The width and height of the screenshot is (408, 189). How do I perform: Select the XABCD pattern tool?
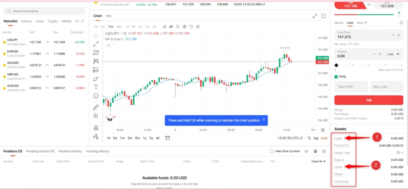pyautogui.click(x=96, y=61)
